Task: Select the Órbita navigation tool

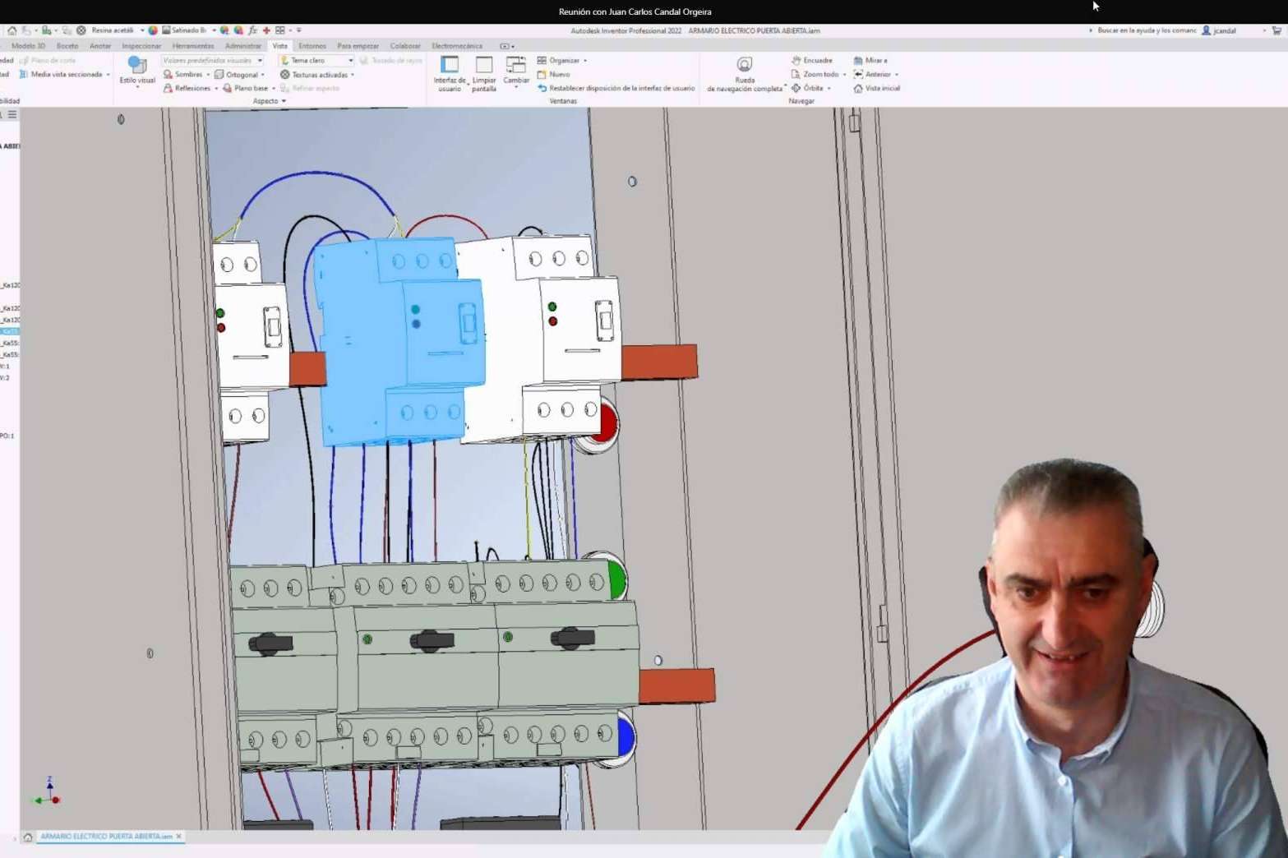Action: click(x=812, y=88)
